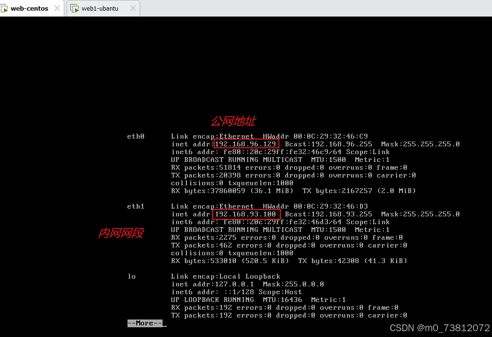Click inet6 addr fe80::20c:29ff:fe32:46c9/64

coord(256,152)
